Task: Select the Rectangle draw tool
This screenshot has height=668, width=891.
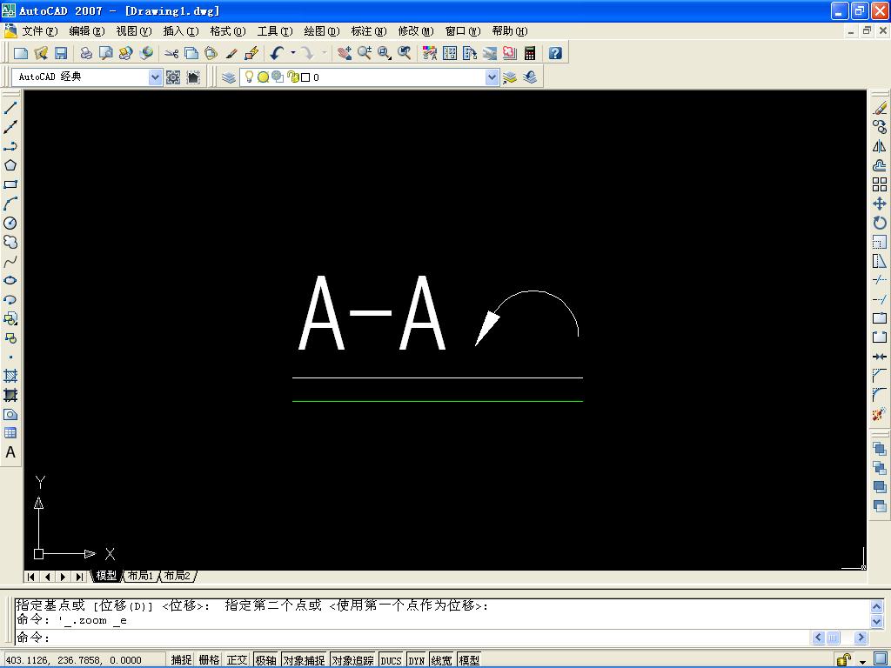Action: point(10,184)
